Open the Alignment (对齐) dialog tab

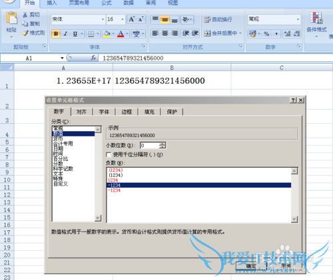[x=82, y=112]
